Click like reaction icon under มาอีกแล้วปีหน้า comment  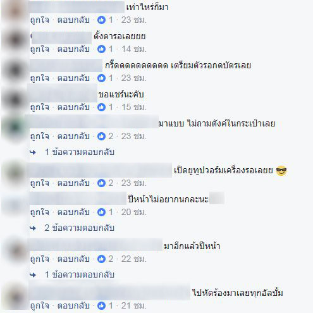(x=101, y=259)
